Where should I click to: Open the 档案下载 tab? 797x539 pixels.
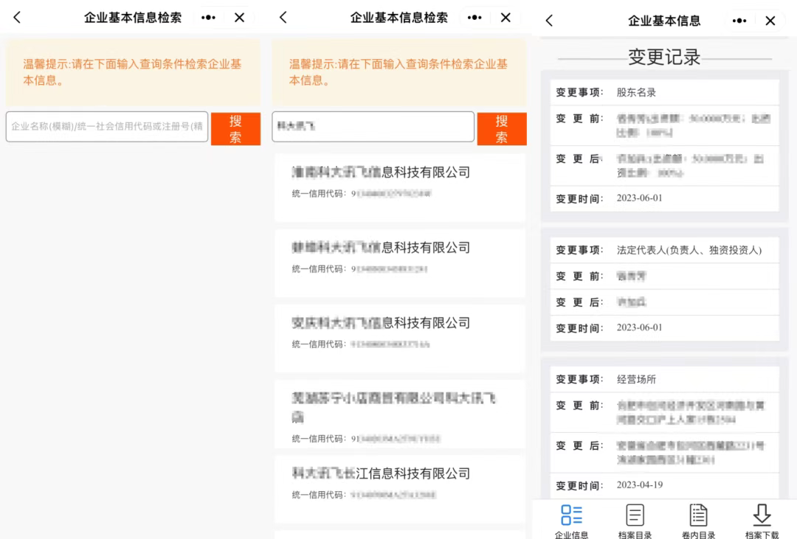(762, 521)
